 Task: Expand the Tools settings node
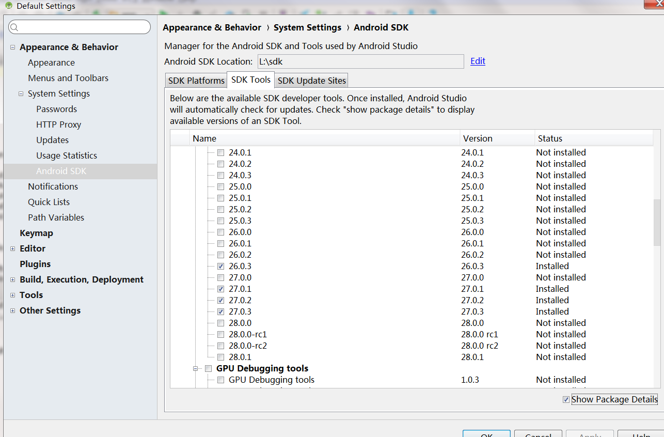[x=12, y=295]
